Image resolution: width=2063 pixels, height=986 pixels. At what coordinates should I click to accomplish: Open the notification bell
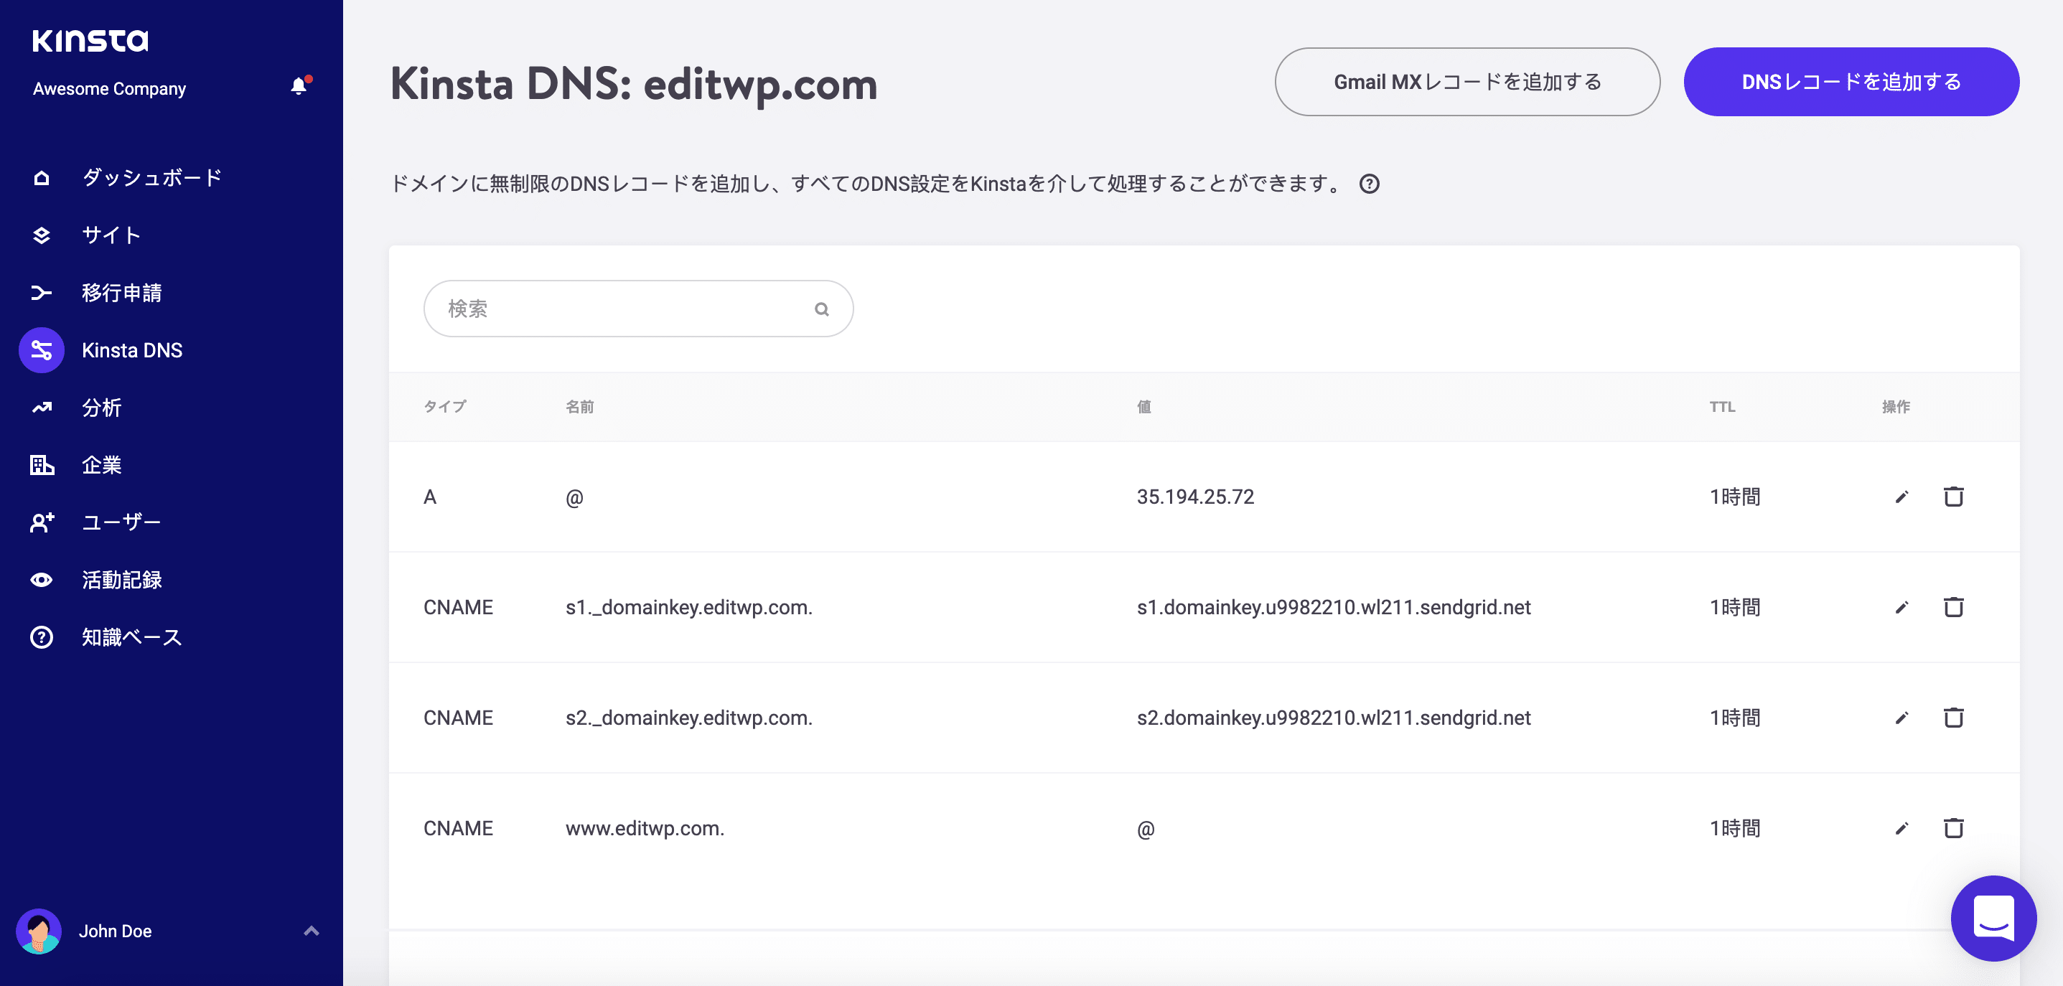299,86
